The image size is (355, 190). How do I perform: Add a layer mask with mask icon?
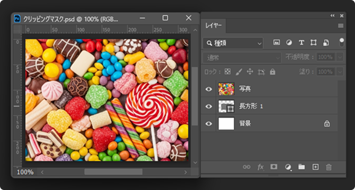click(x=274, y=167)
